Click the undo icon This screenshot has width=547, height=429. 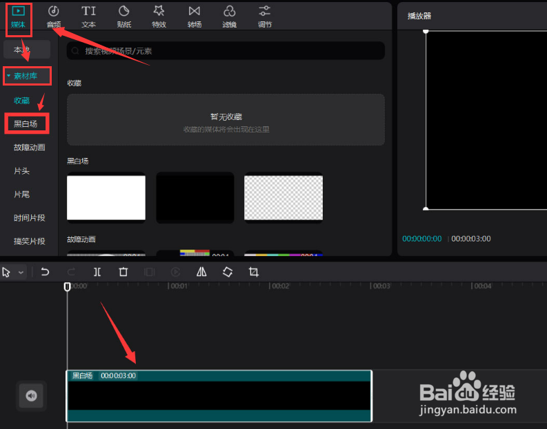(x=45, y=272)
